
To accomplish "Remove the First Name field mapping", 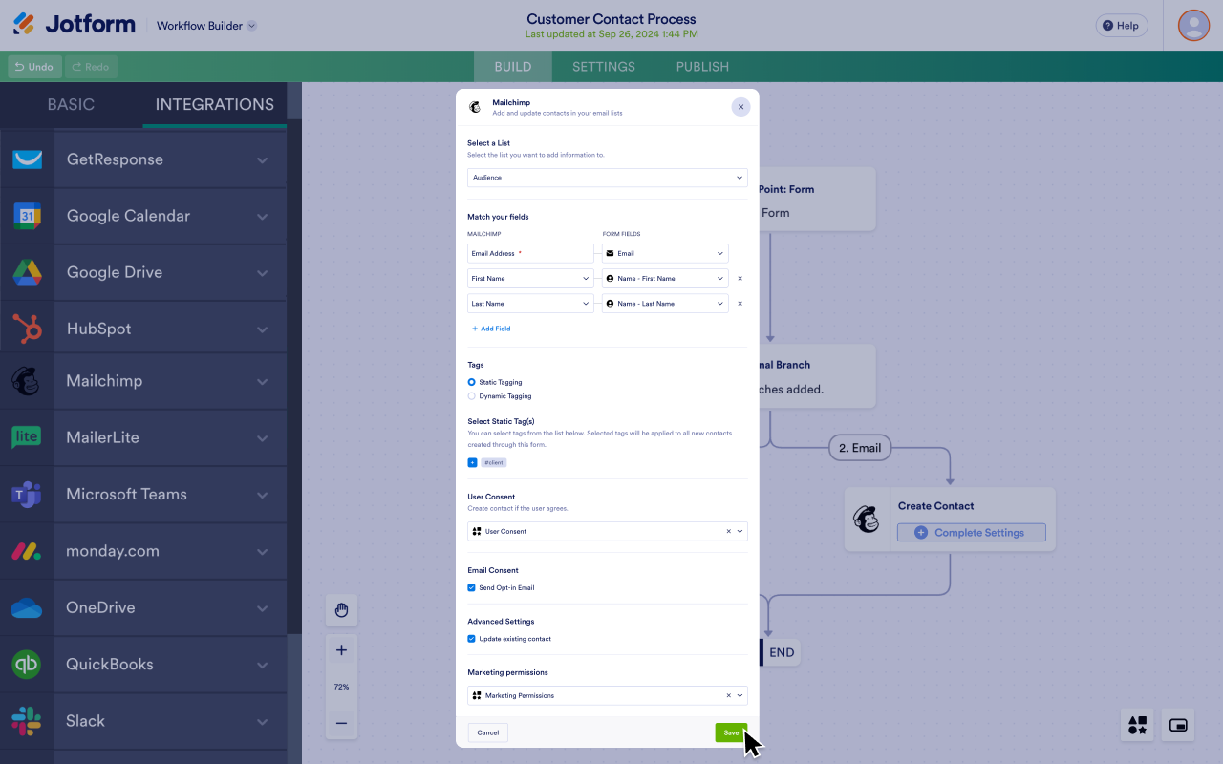I will [740, 279].
